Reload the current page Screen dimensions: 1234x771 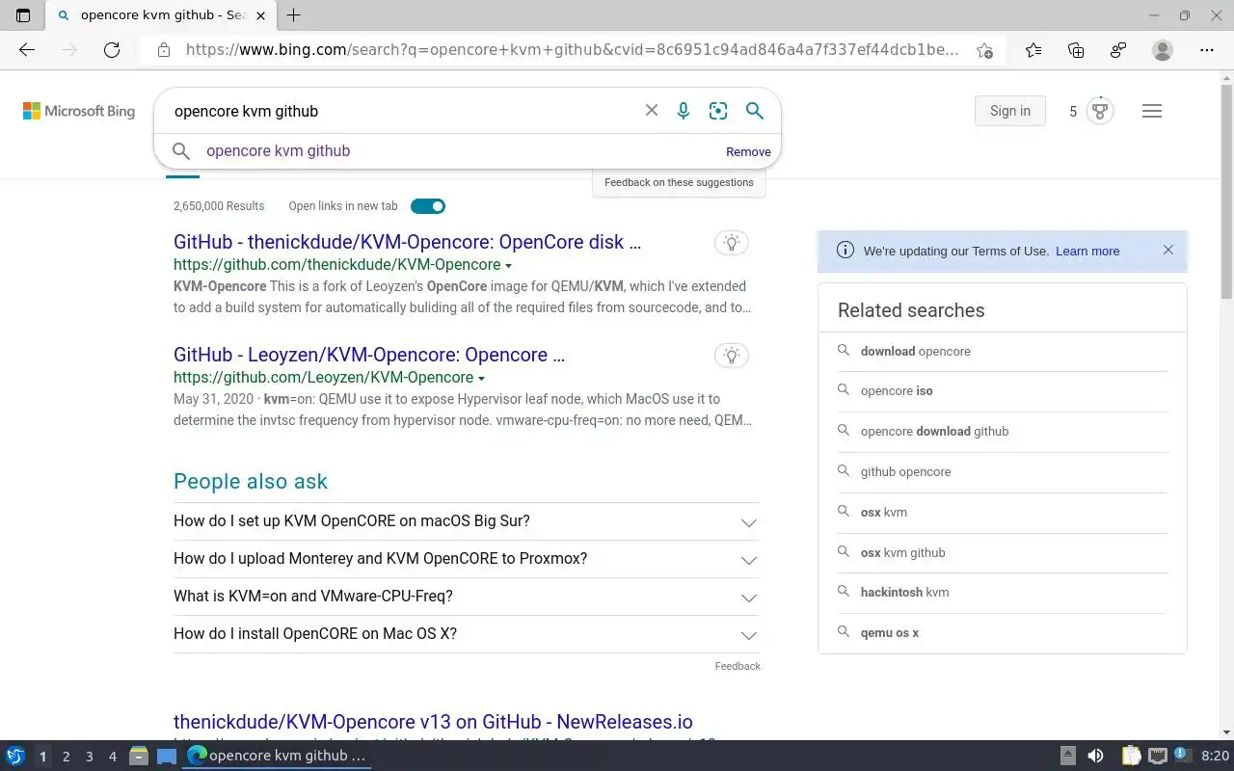pyautogui.click(x=112, y=50)
